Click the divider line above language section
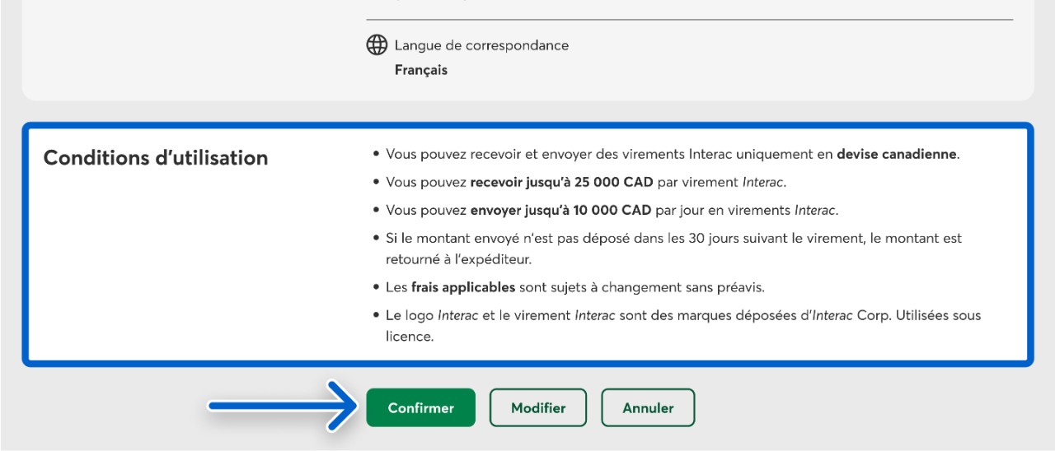The width and height of the screenshot is (1055, 451). (689, 19)
